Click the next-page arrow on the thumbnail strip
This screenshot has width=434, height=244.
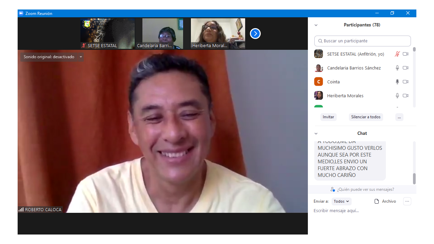point(255,34)
